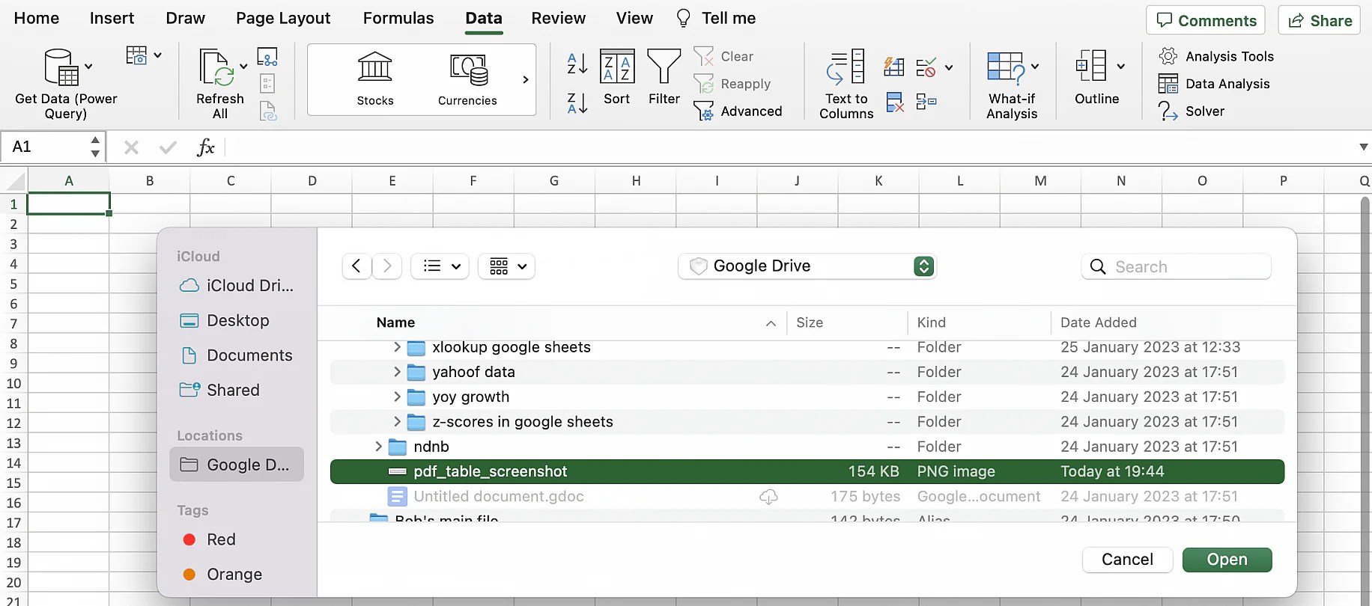
Task: Expand the data types gallery arrow
Action: [x=526, y=79]
